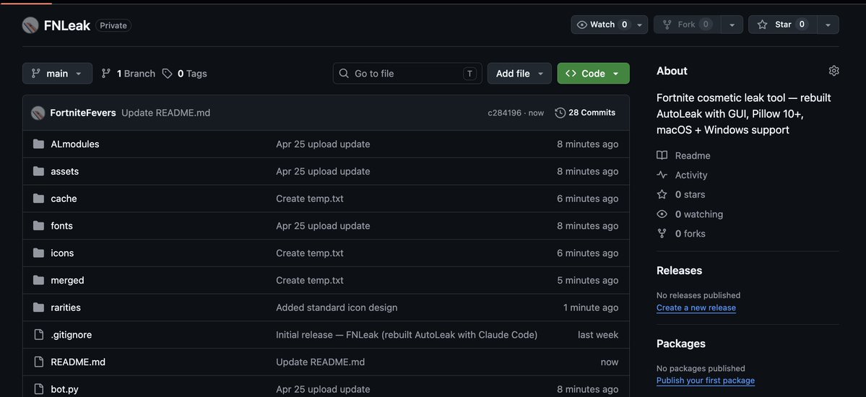
Task: Click the merged folder icon
Action: tap(38, 280)
